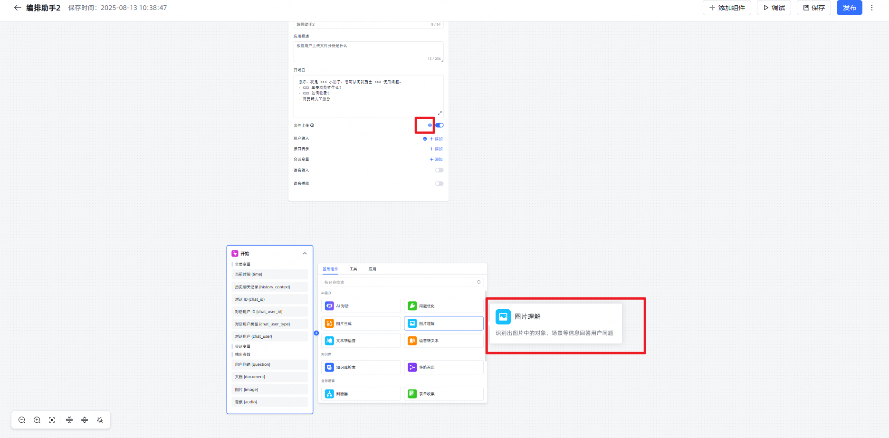Toggle the 文件上传 switch
This screenshot has width=889, height=438.
[x=440, y=125]
